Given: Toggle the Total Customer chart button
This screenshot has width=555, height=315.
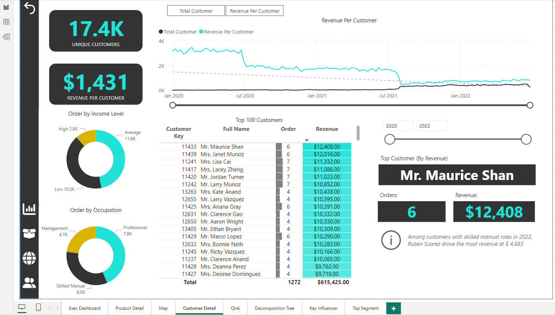Looking at the screenshot, I should coord(196,11).
